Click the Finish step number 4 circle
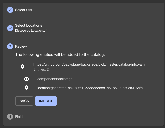The width and height of the screenshot is (165, 128). [x=10, y=117]
